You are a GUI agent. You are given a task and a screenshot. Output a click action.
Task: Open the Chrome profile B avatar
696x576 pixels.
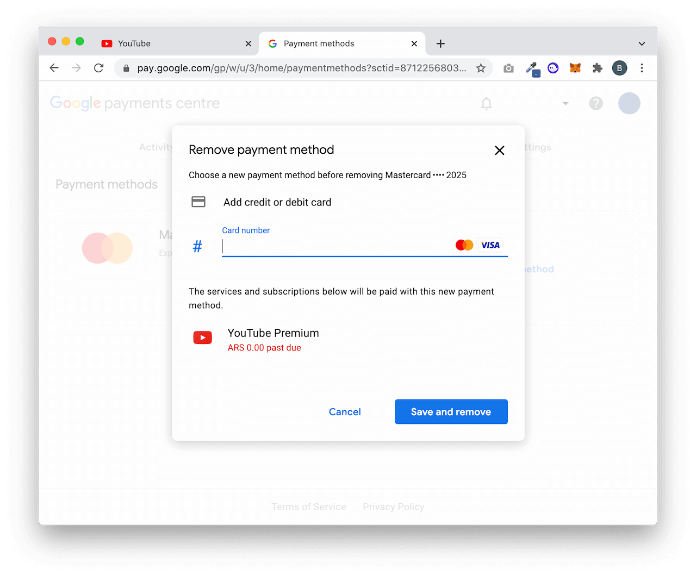pos(619,68)
